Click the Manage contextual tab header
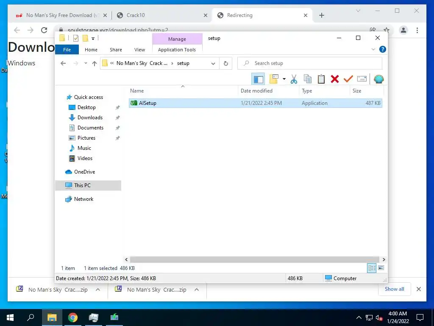This screenshot has height=326, width=434. [x=177, y=39]
